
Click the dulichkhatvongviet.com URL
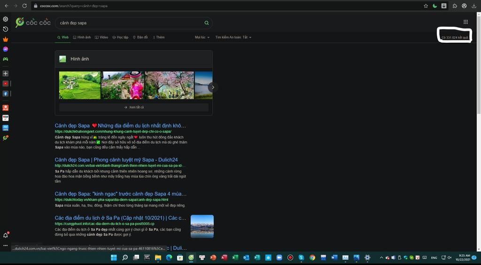point(113,132)
